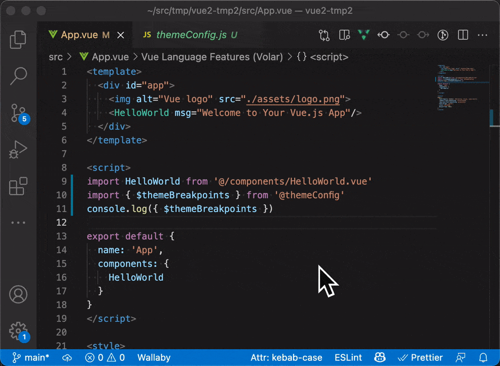
Task: Click the Prettier status bar item
Action: [x=420, y=357]
